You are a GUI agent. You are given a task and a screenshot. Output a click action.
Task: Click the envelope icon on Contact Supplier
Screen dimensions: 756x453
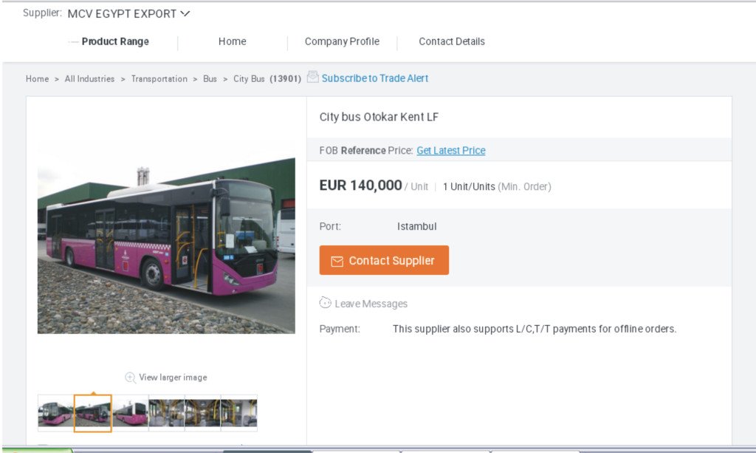click(x=337, y=261)
